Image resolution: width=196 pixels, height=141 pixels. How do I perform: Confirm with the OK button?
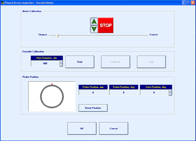(x=82, y=129)
